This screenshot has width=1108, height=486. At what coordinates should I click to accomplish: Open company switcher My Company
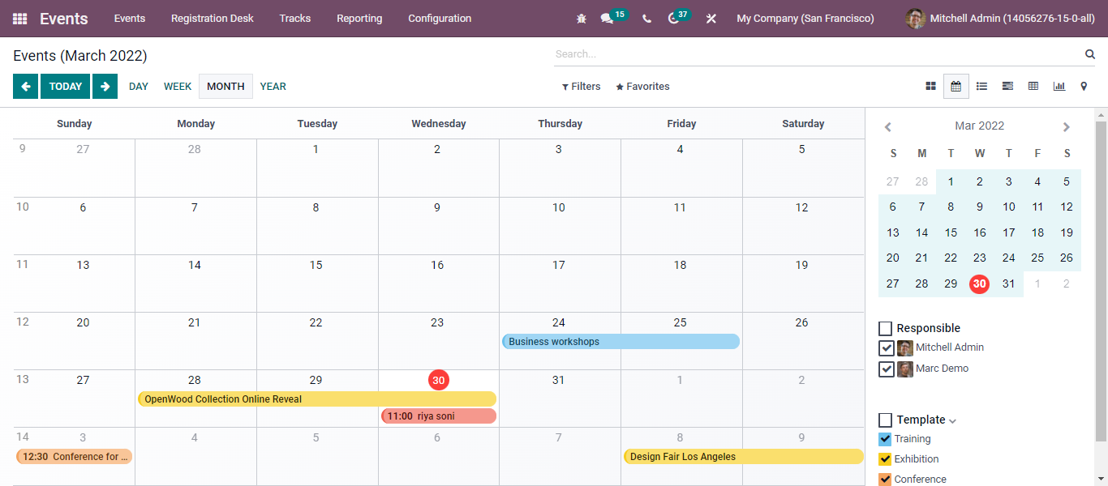(805, 19)
